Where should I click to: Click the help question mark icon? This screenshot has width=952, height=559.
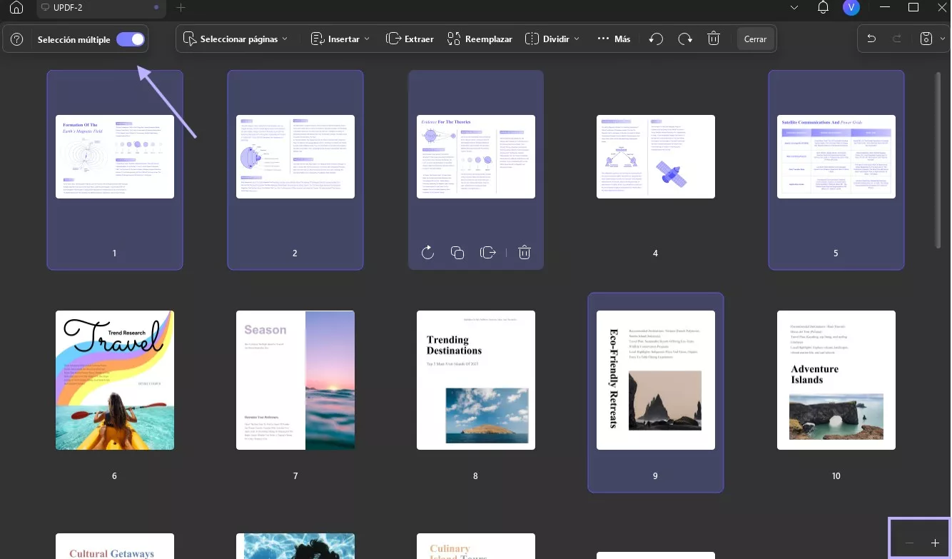pos(18,40)
